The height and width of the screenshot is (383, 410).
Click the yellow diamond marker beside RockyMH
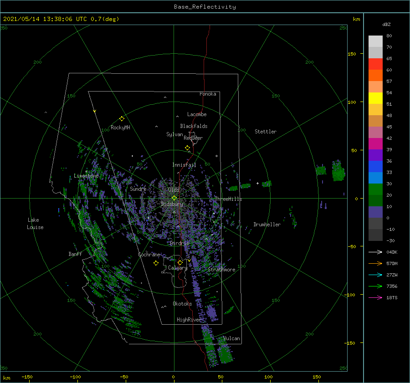point(122,119)
